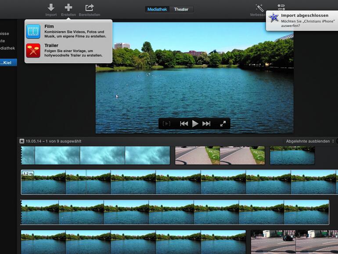Click the red Trailer icon
This screenshot has width=338, height=254.
tap(33, 51)
